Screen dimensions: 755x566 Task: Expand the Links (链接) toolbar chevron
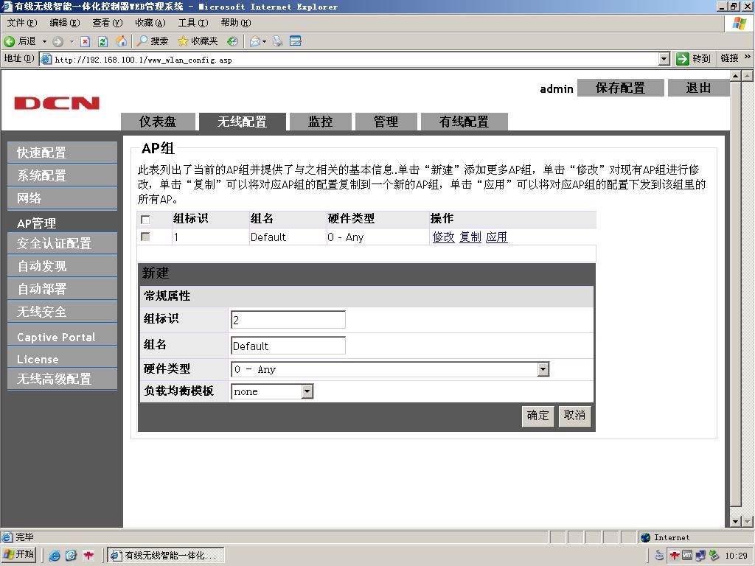pyautogui.click(x=748, y=57)
